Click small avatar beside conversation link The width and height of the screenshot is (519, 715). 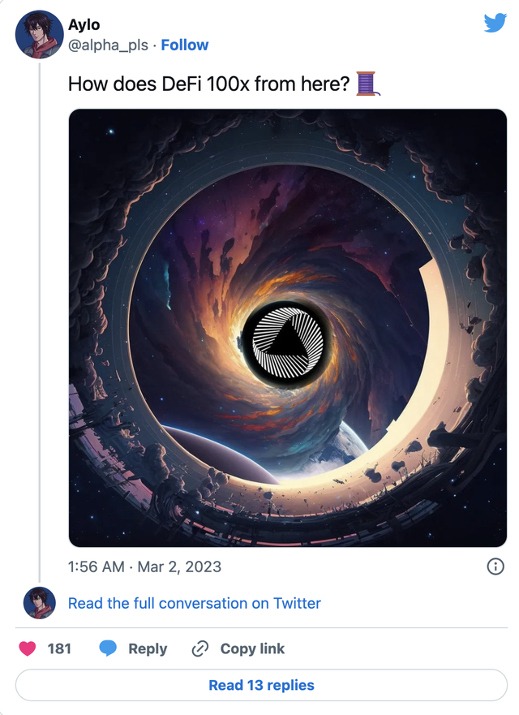(x=39, y=603)
